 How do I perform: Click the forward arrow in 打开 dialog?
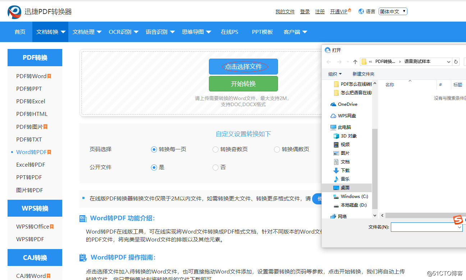click(339, 62)
